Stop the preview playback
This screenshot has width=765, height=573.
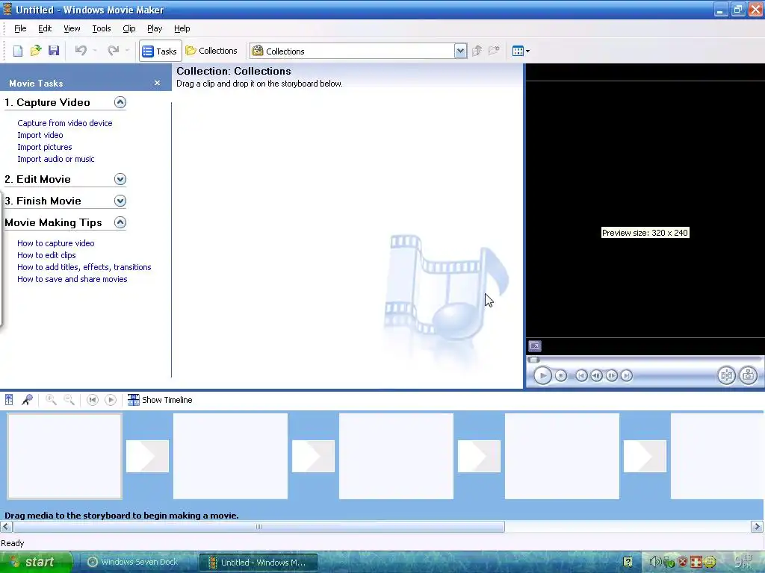coord(561,376)
